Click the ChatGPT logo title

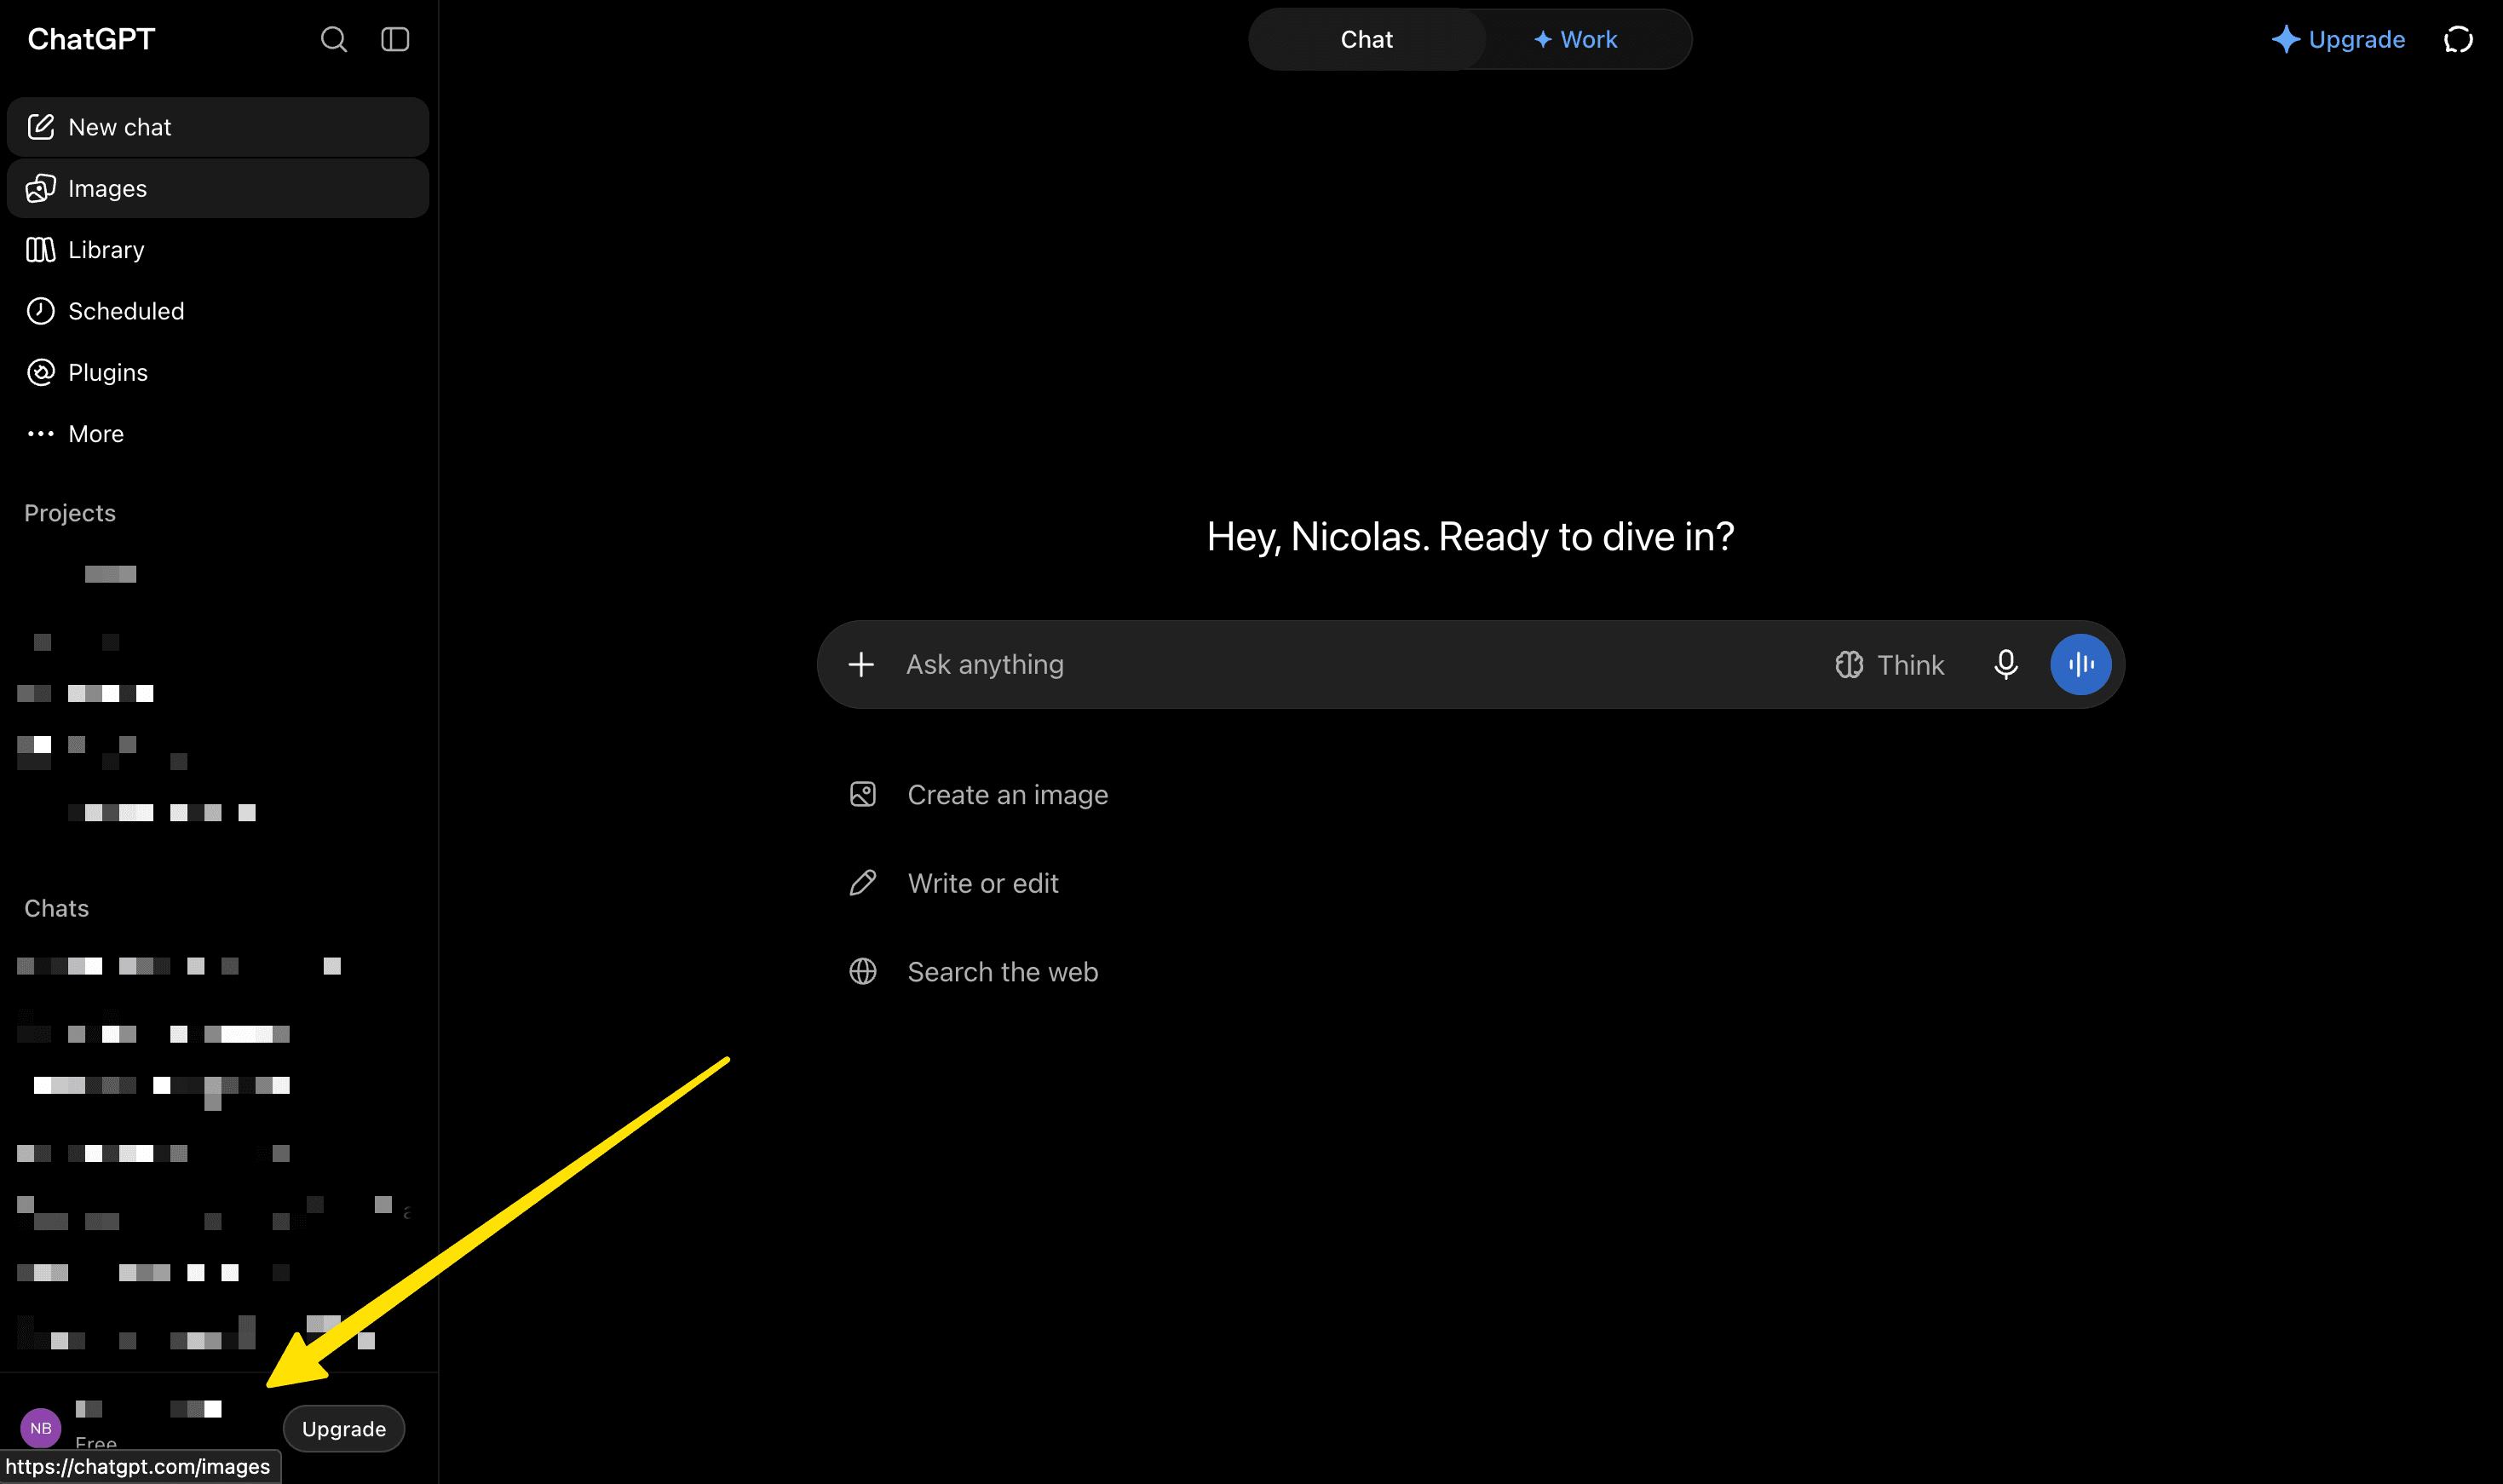pyautogui.click(x=91, y=39)
